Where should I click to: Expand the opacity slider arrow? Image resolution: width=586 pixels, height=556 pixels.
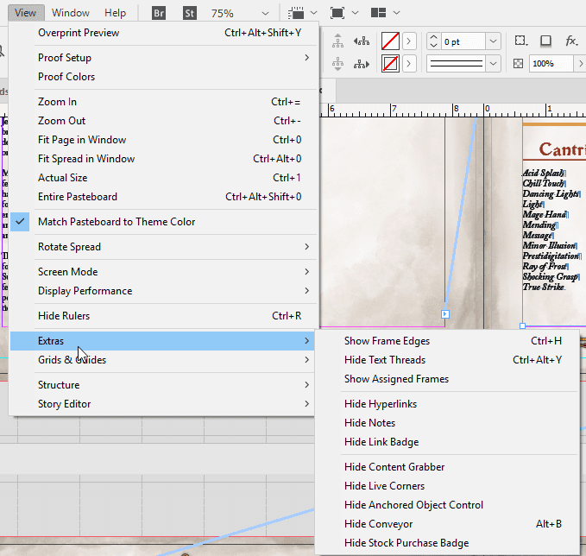pyautogui.click(x=581, y=64)
